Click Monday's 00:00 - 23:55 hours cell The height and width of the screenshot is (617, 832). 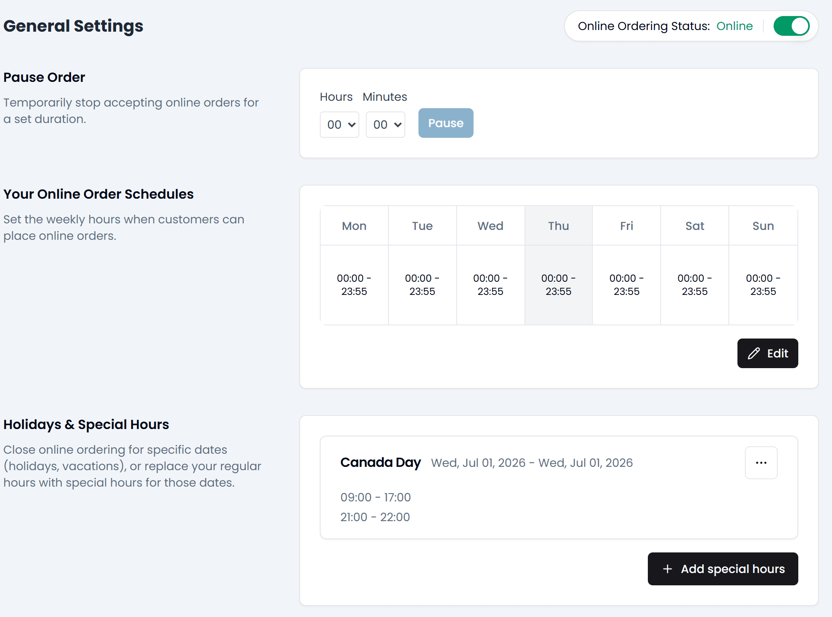click(x=354, y=285)
